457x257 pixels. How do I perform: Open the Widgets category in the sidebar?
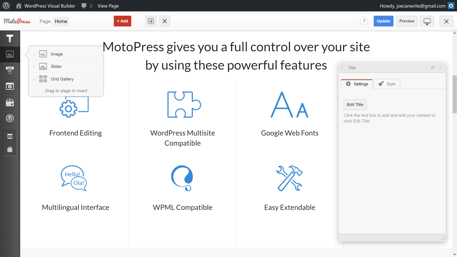[10, 103]
